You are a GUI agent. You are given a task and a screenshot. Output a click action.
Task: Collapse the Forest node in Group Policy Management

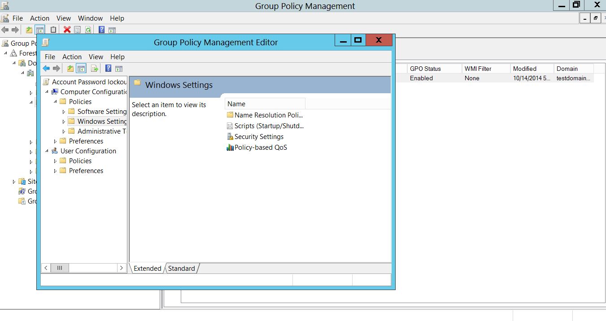pos(6,53)
